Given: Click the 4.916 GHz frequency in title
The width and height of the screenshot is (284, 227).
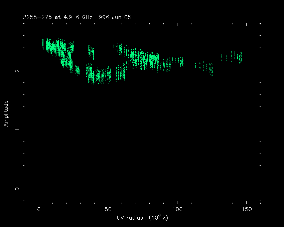Looking at the screenshot, I should coord(73,17).
